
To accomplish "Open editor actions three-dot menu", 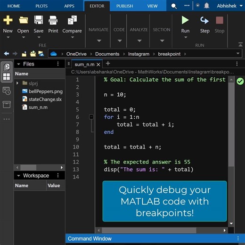I will [x=237, y=64].
